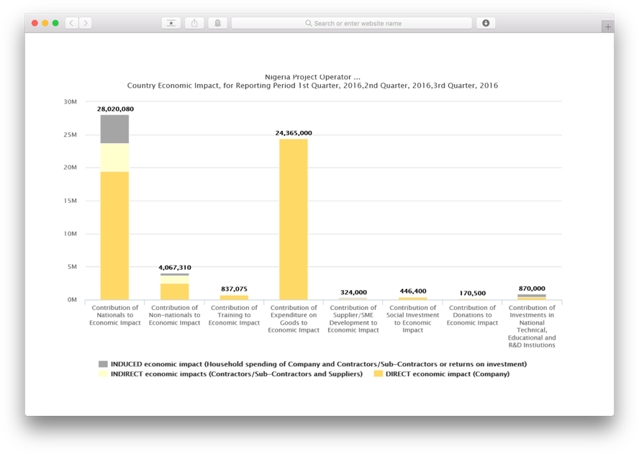Go back with the browser back arrow

coord(72,23)
